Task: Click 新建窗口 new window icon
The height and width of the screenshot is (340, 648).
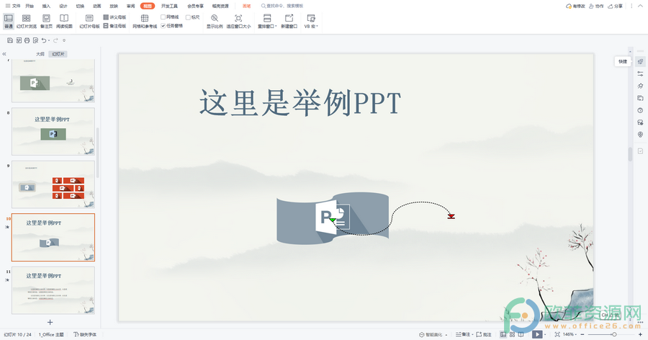Action: tap(289, 18)
